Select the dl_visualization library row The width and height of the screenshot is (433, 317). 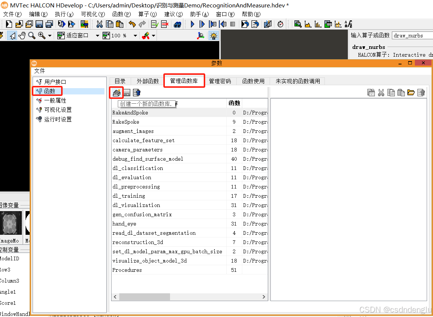[189, 205]
